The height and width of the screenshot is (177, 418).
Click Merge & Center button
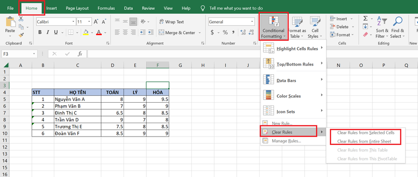[x=177, y=33]
